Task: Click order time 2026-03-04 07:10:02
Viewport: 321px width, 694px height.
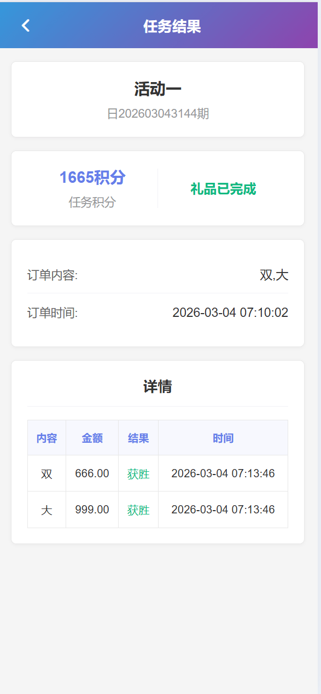Action: pos(230,313)
